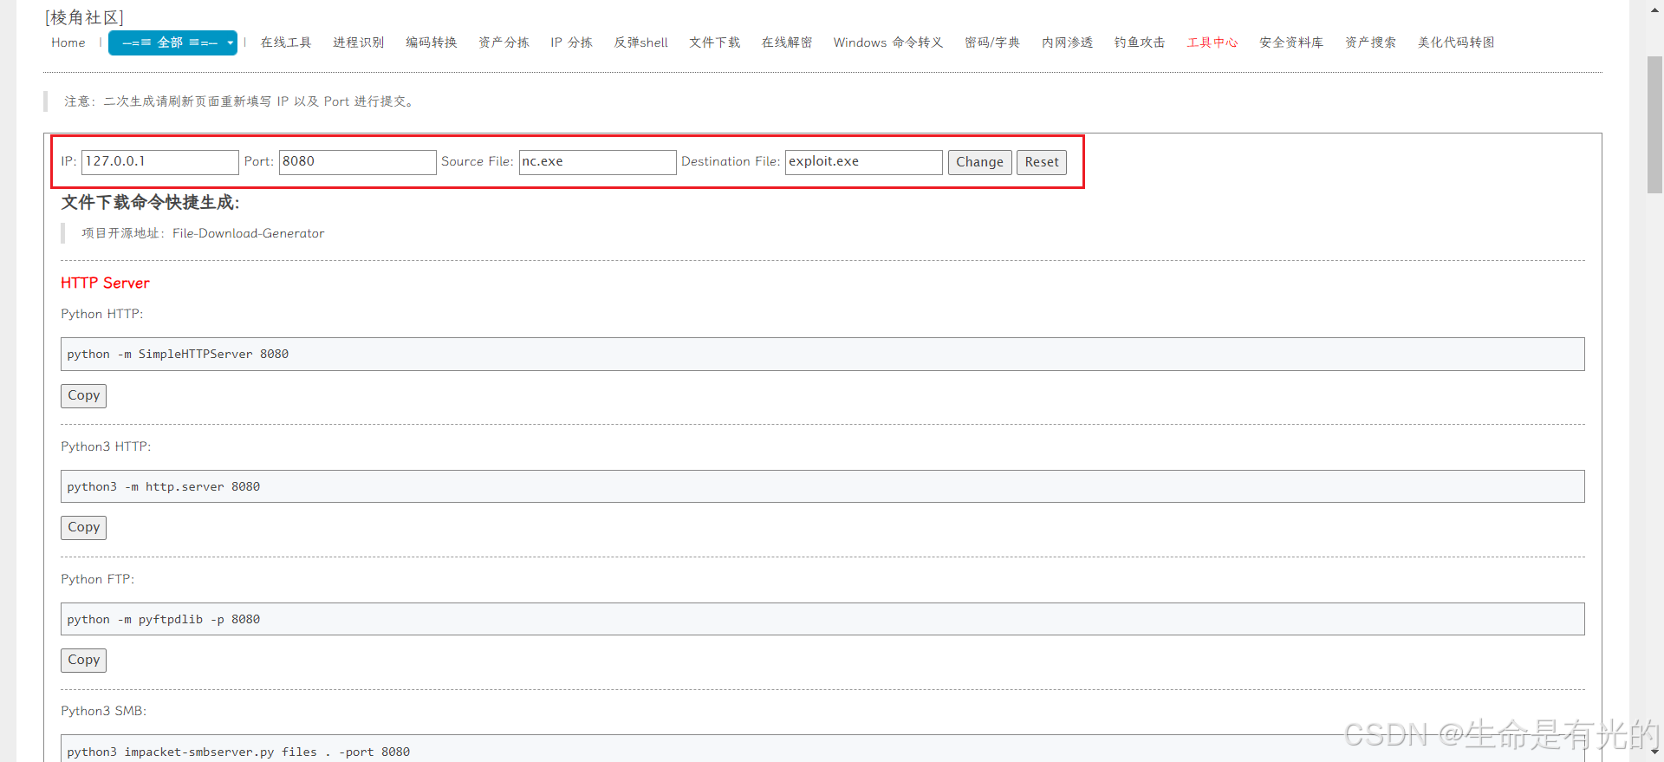Click in the IP input field
The image size is (1664, 762).
point(159,162)
